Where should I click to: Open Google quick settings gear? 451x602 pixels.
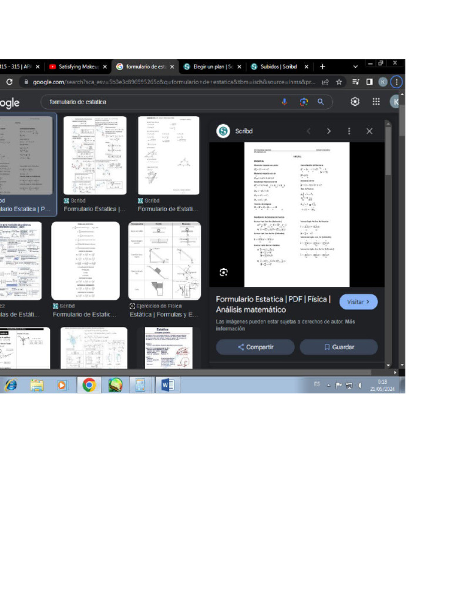(355, 102)
